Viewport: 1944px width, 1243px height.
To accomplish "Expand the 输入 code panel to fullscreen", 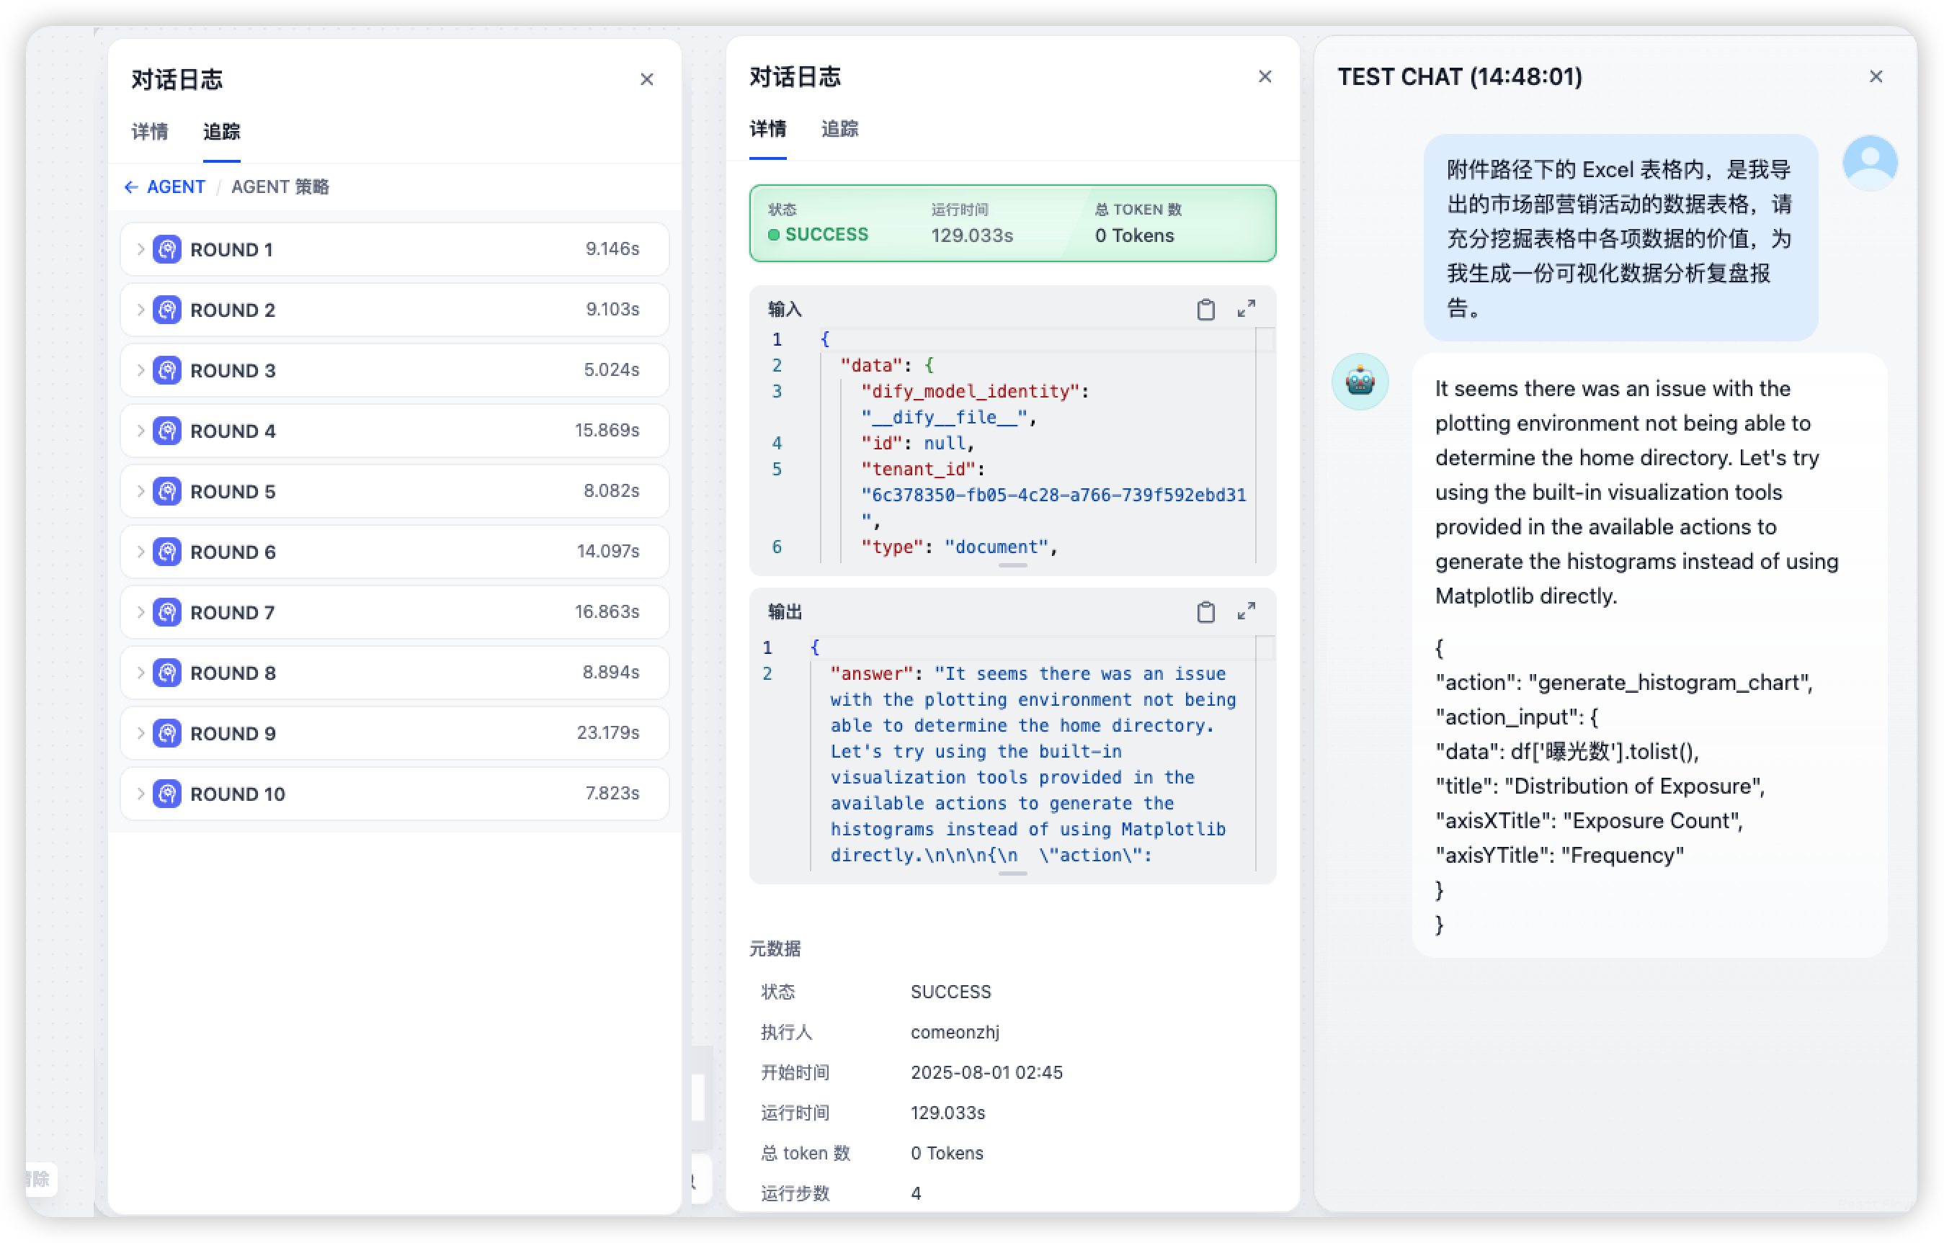I will pyautogui.click(x=1247, y=309).
